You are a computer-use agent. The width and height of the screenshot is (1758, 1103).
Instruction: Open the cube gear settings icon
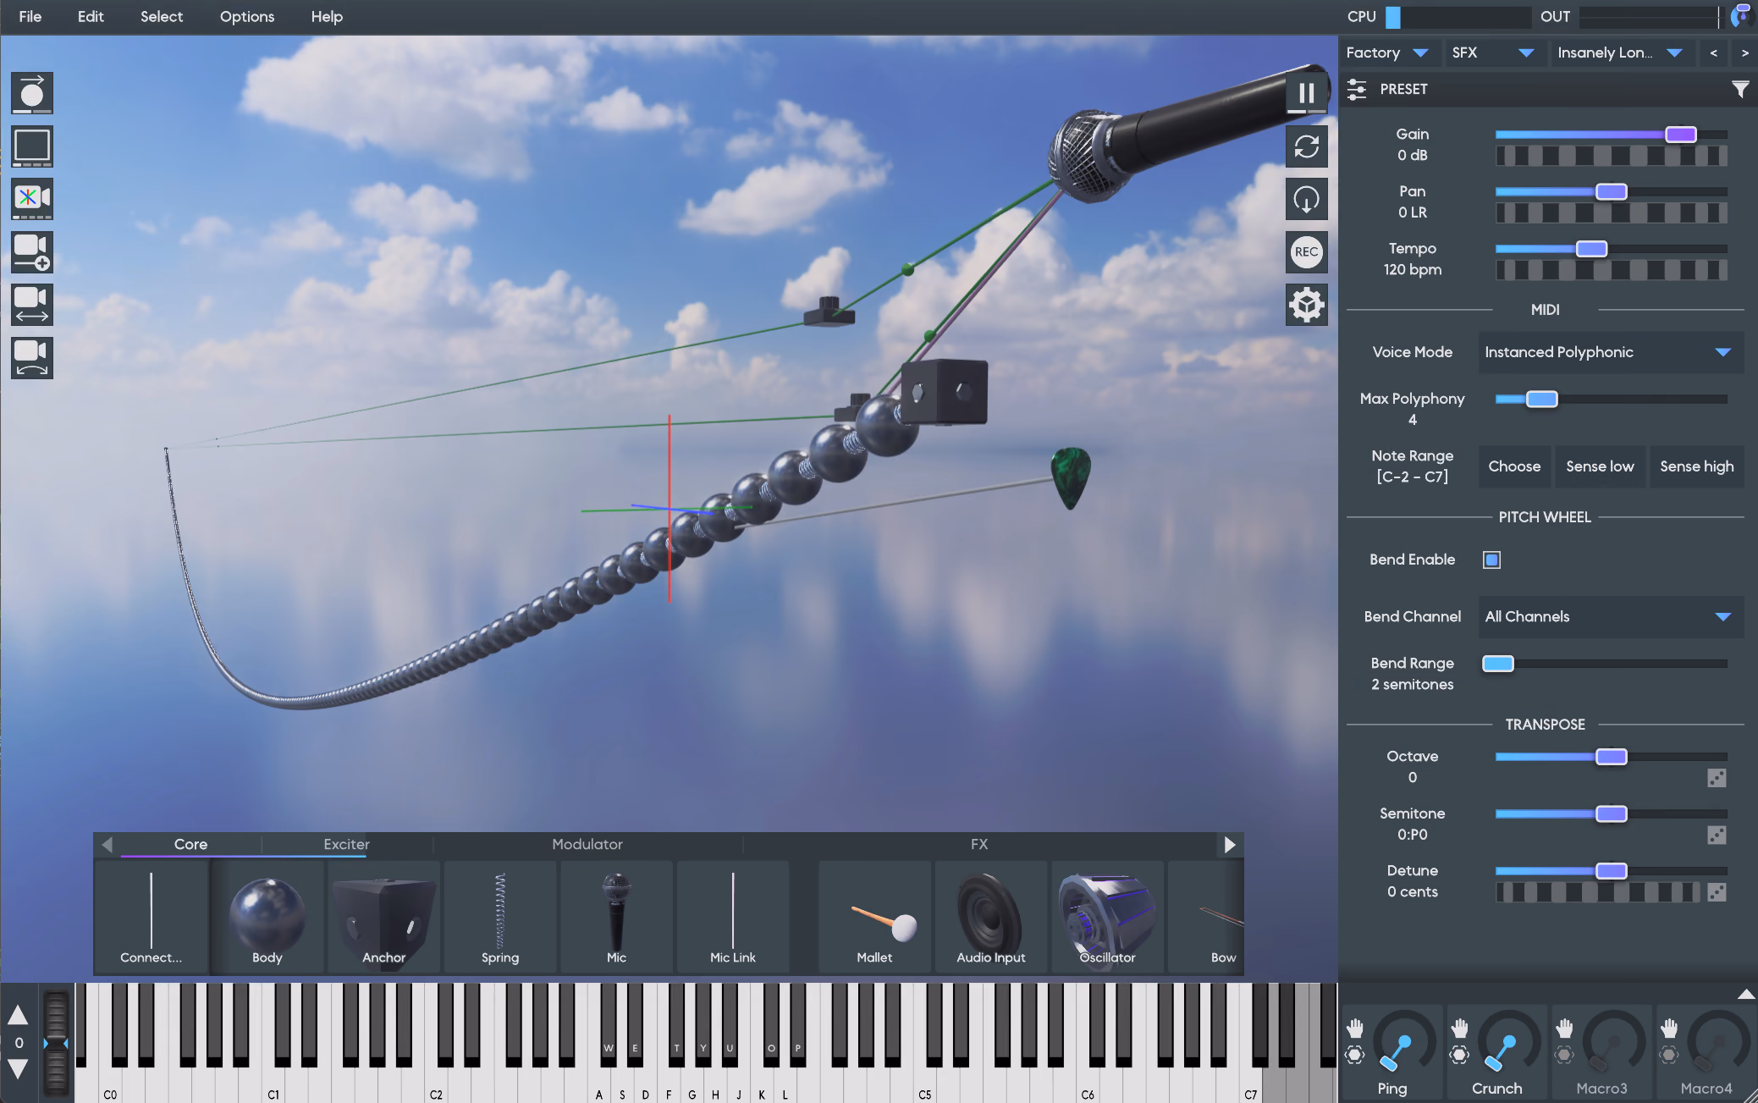(x=1307, y=305)
